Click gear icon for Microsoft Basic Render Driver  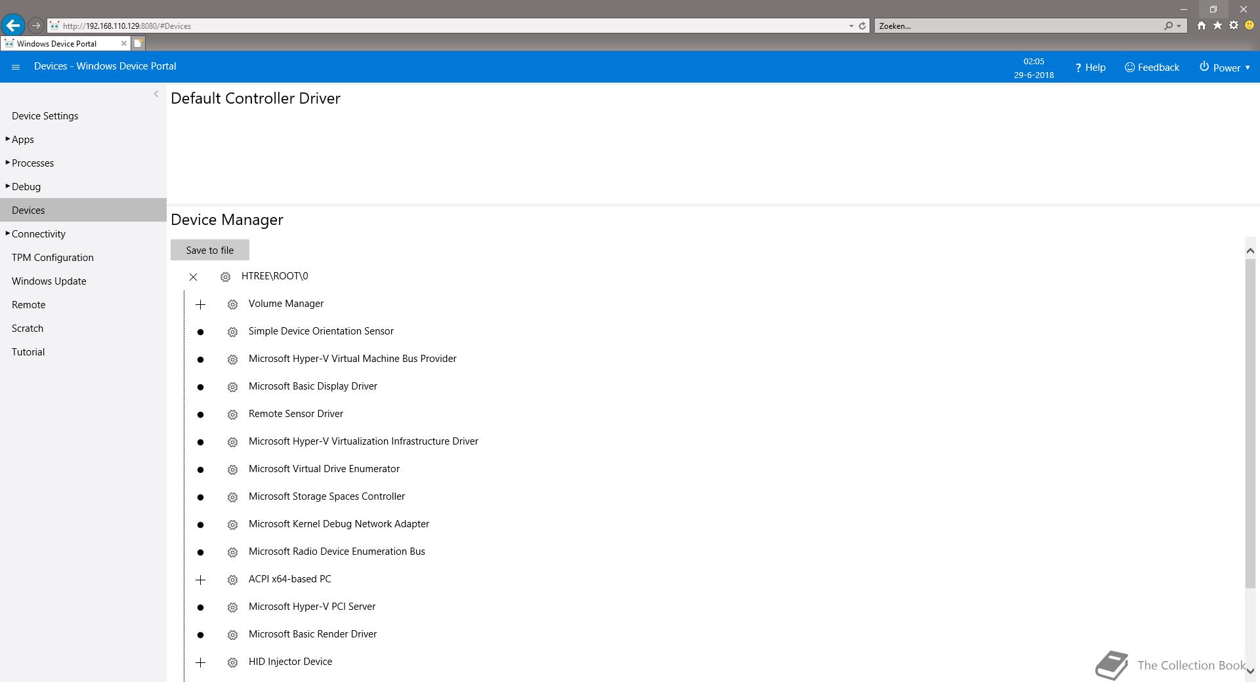tap(232, 635)
